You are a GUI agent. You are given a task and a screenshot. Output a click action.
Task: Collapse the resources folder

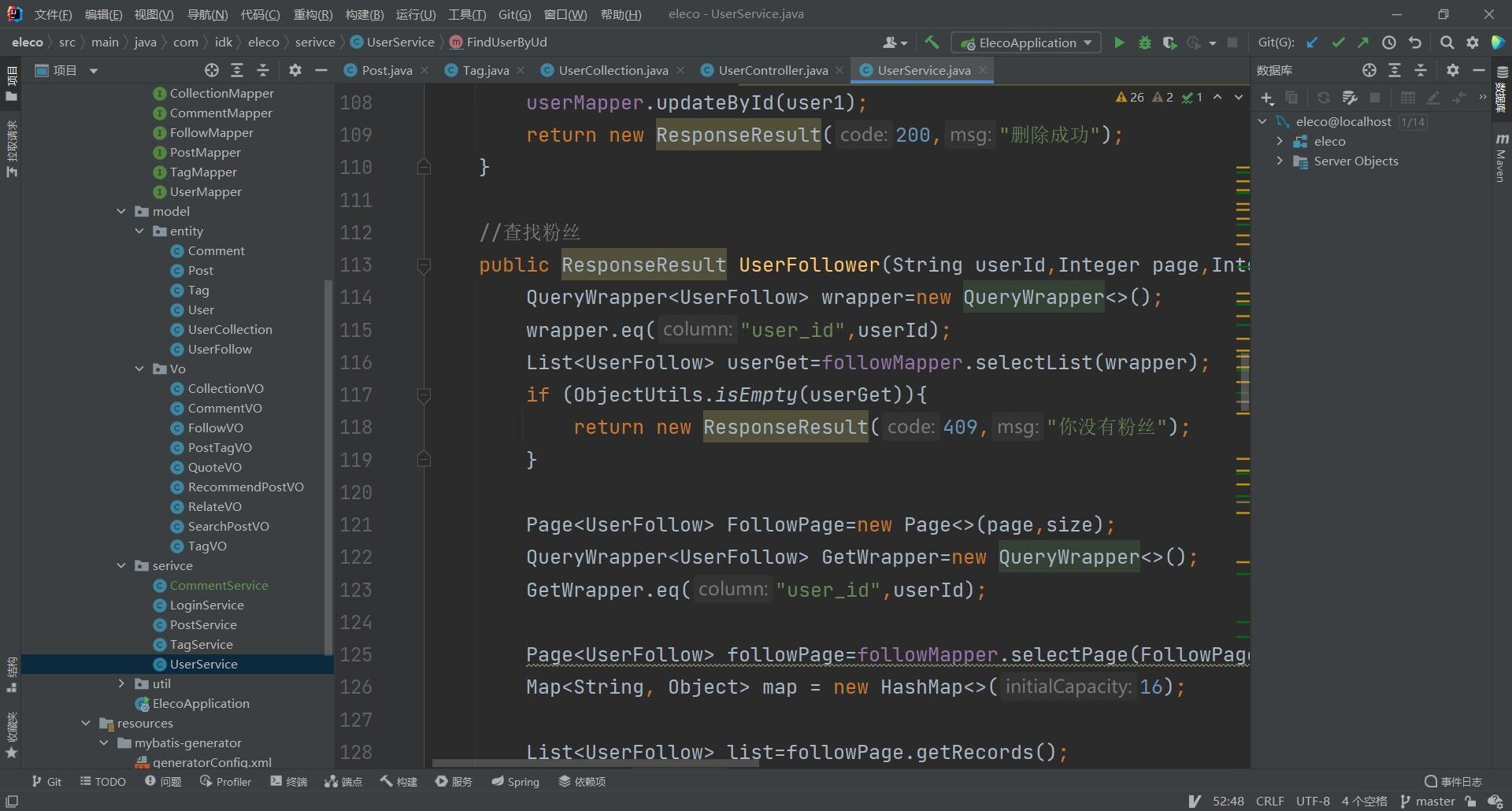pyautogui.click(x=86, y=723)
